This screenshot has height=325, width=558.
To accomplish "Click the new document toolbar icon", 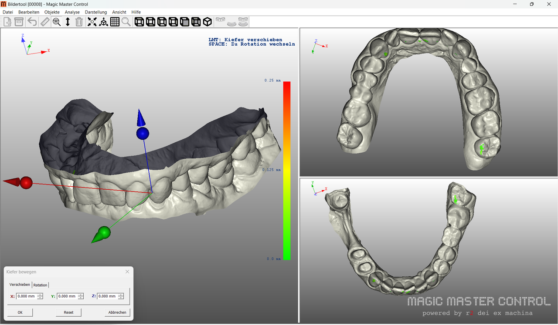I will coord(7,22).
